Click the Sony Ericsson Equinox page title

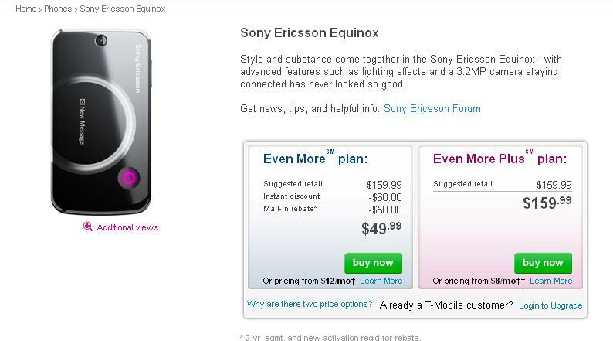(310, 32)
